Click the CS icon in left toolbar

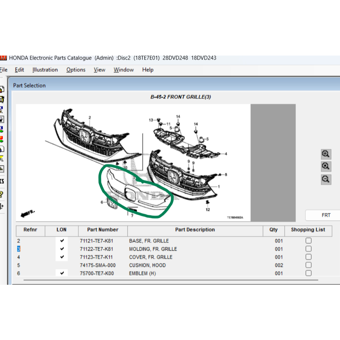[x=1, y=181]
